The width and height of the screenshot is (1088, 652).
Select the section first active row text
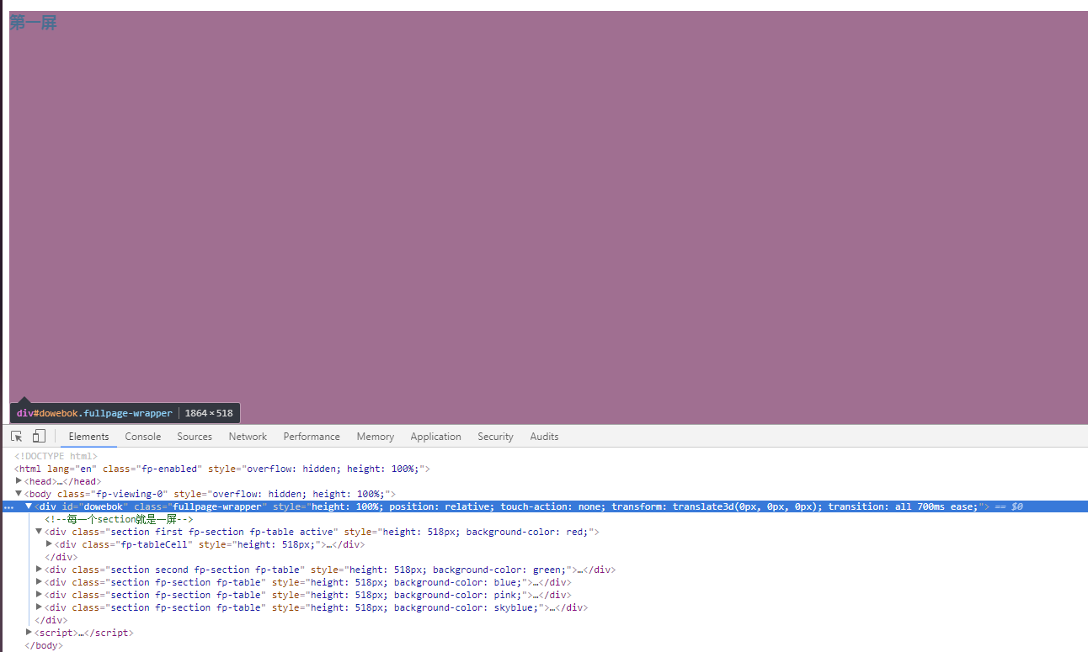tap(322, 532)
